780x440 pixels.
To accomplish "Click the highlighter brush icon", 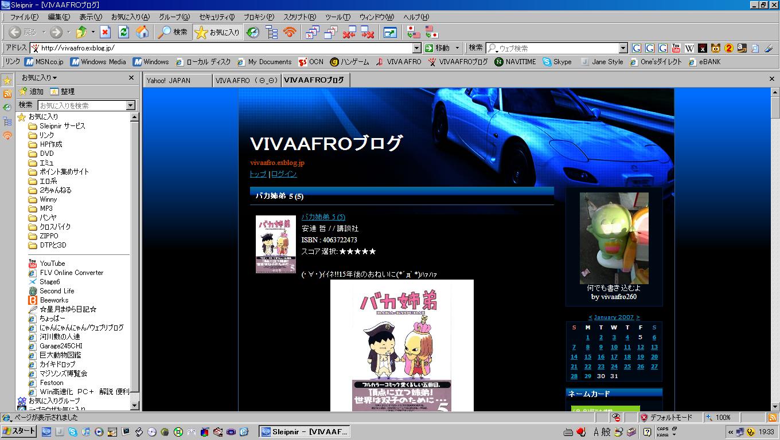I will [768, 48].
